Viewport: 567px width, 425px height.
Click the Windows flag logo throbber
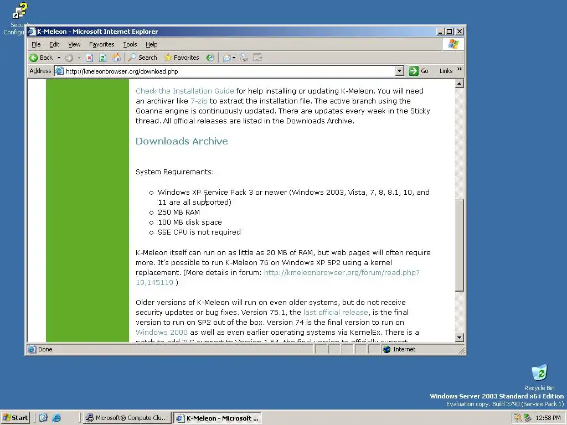coord(453,44)
